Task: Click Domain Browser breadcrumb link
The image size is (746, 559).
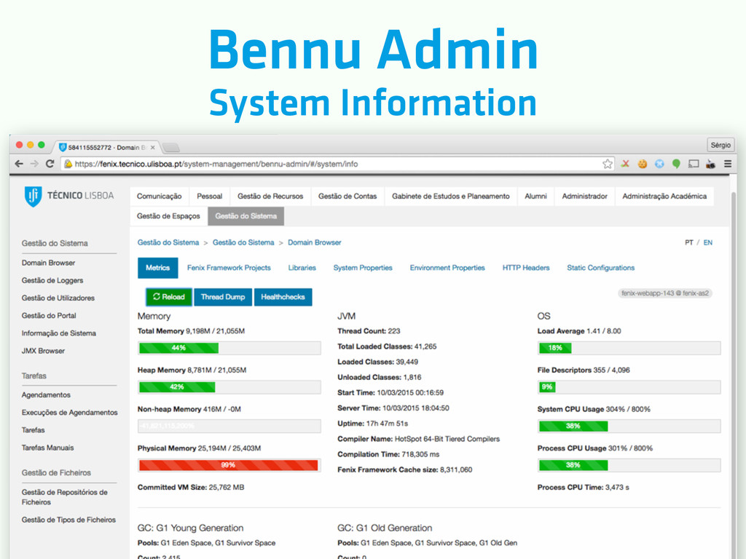Action: point(315,242)
